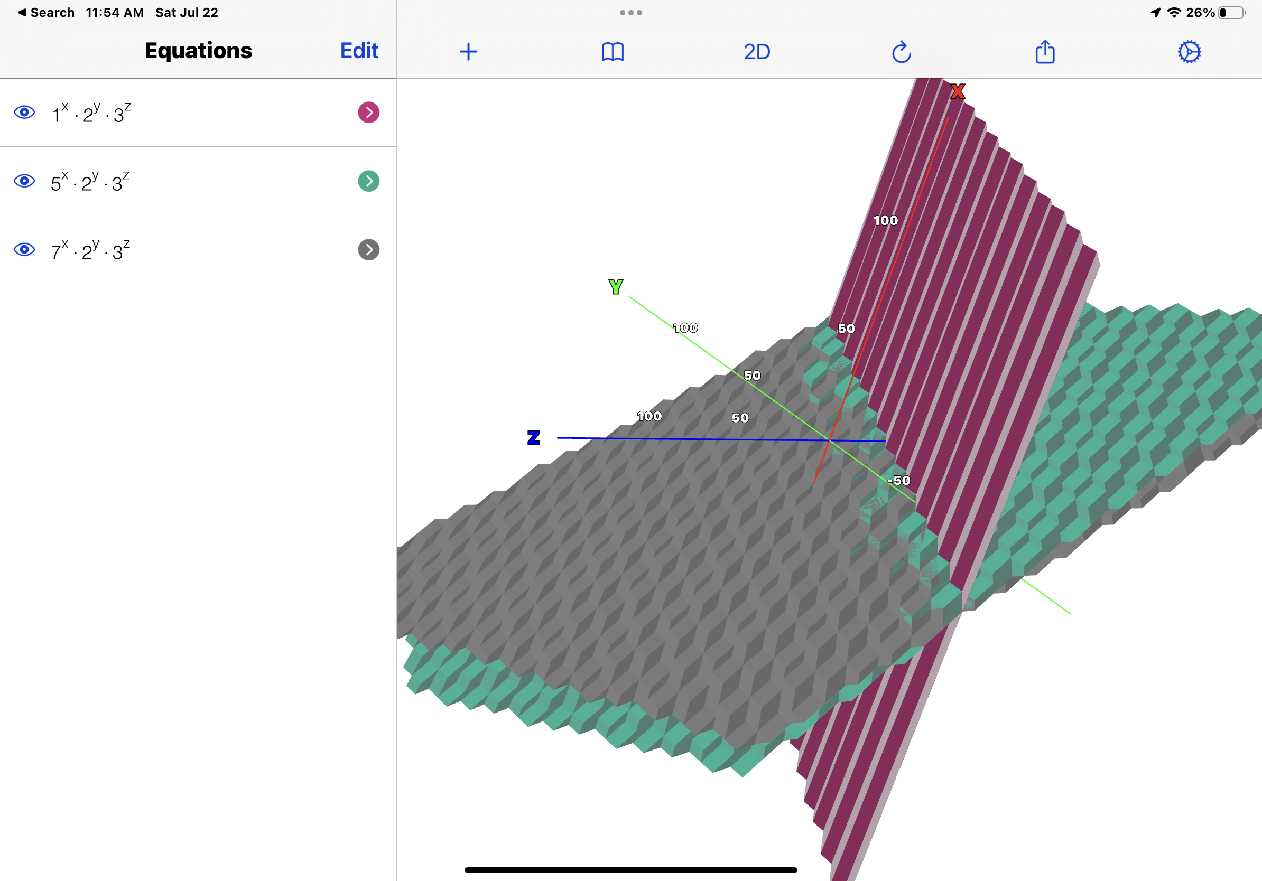
Task: Tap the plus icon to add equation
Action: [x=468, y=52]
